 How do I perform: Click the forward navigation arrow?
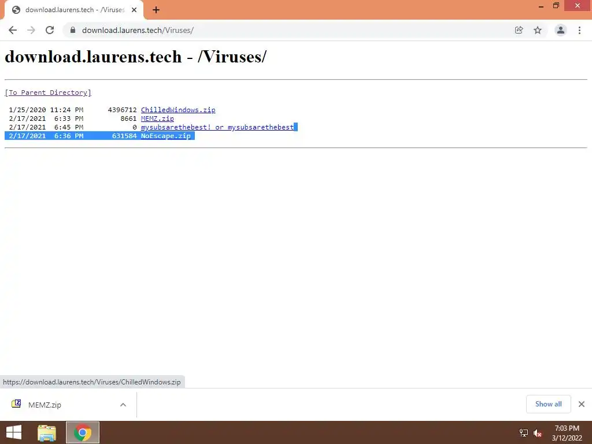31,30
